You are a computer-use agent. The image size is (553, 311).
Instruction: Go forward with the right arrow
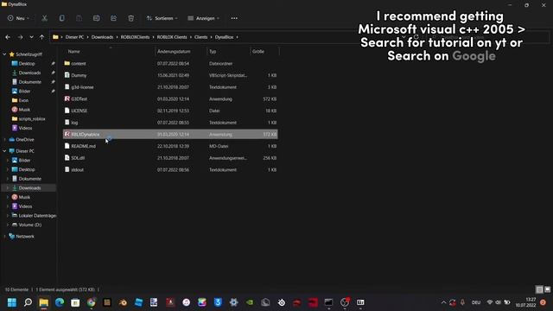point(20,37)
